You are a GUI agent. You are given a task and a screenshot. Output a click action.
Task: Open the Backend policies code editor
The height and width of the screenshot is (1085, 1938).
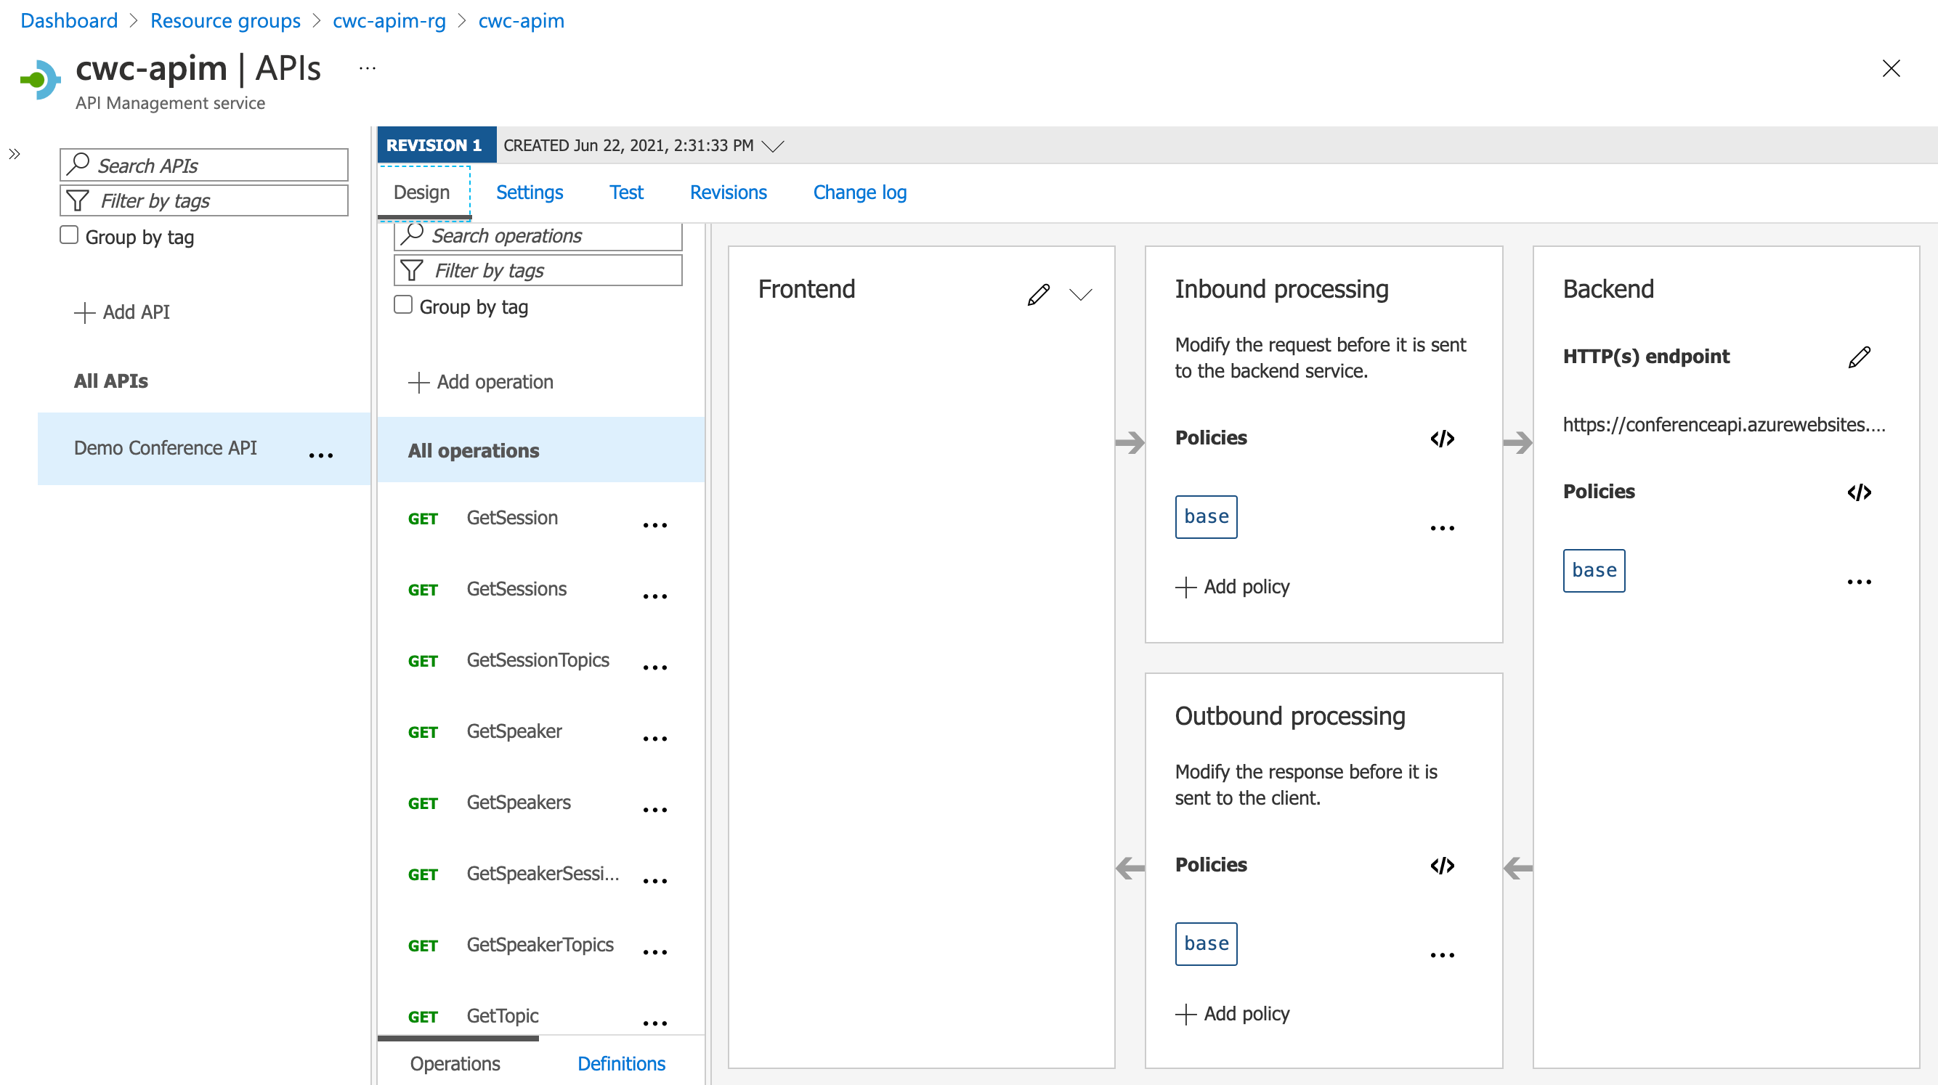tap(1859, 492)
